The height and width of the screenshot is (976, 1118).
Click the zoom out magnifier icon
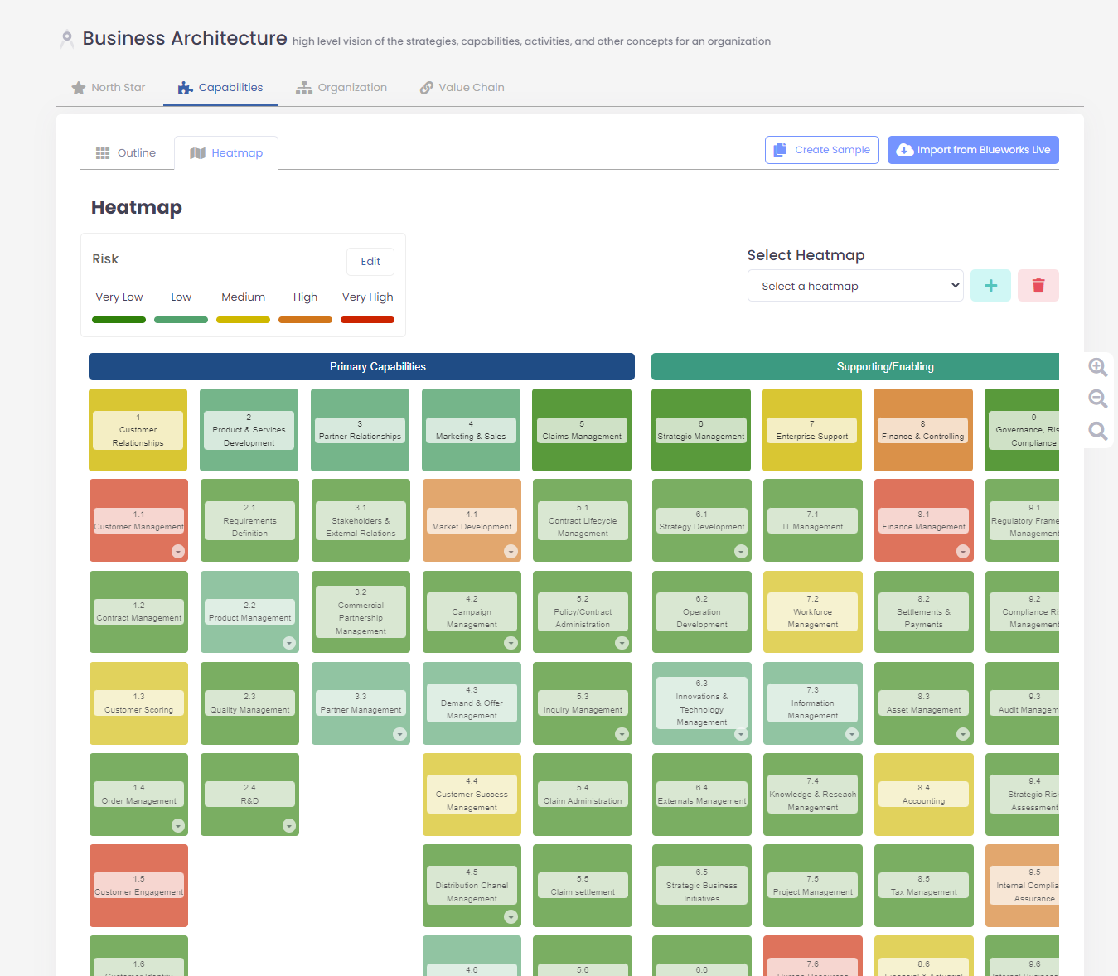click(1097, 399)
